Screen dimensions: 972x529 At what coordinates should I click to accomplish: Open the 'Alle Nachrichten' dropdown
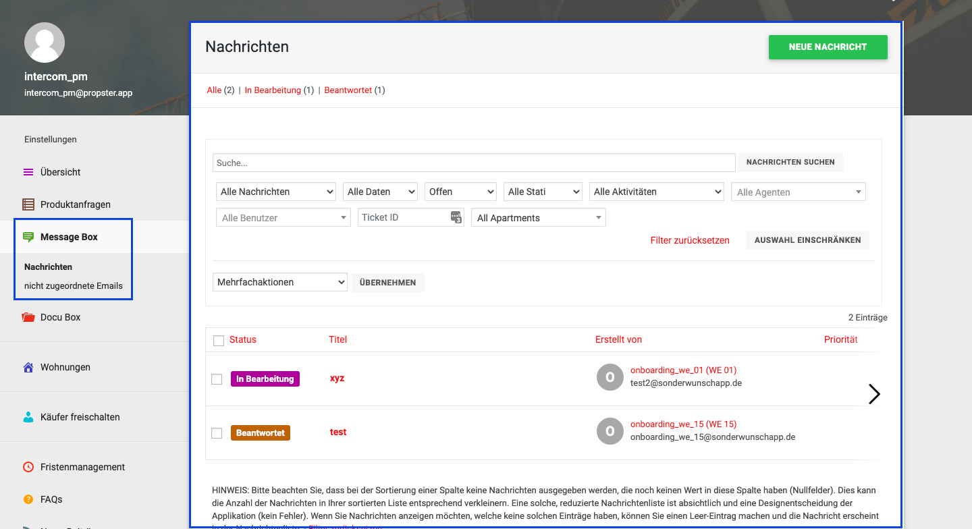[x=276, y=192]
